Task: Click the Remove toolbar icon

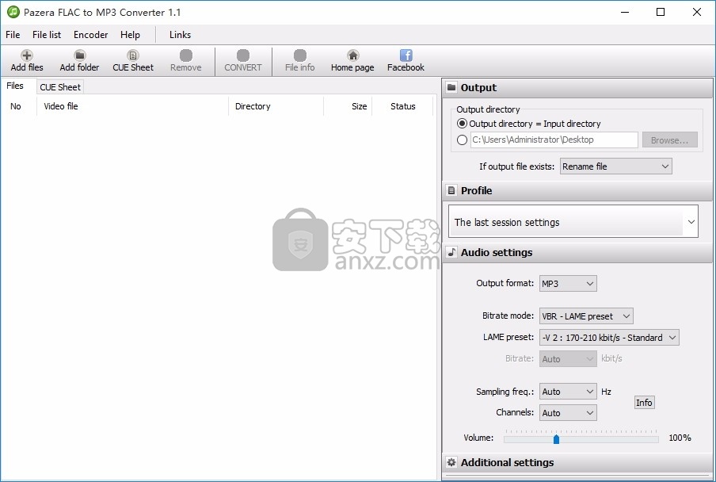Action: point(186,55)
